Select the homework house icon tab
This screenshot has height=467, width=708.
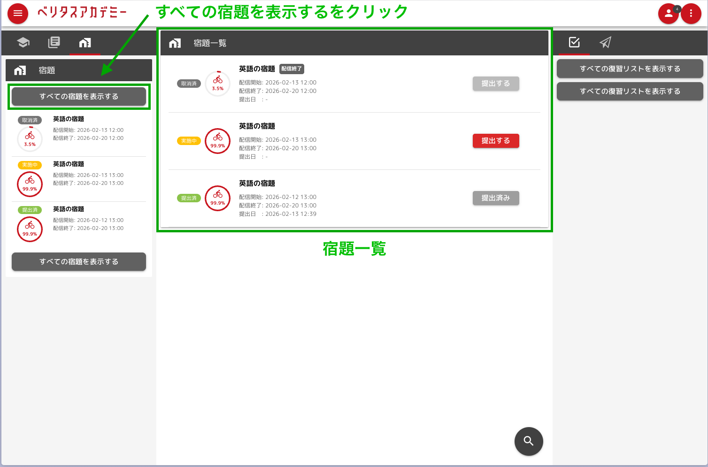(85, 43)
